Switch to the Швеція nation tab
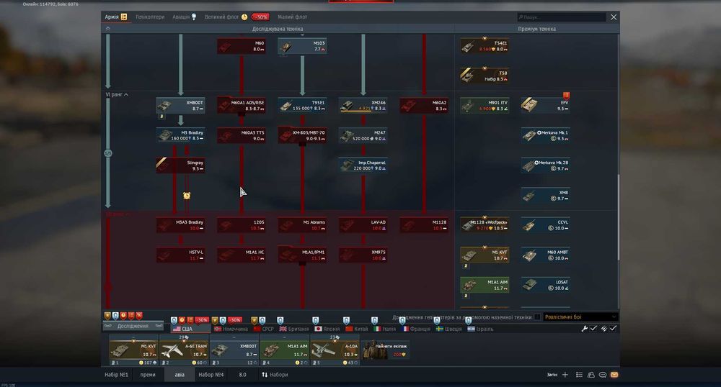The height and width of the screenshot is (387, 721). [448, 329]
